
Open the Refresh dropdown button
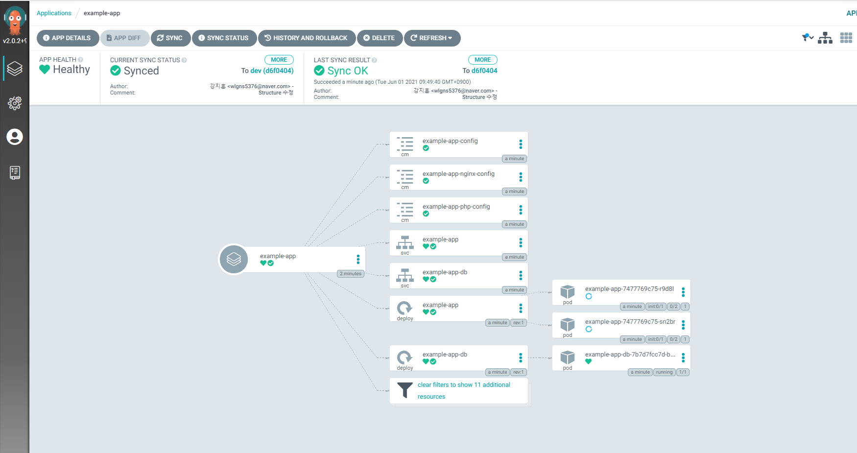[x=432, y=38]
